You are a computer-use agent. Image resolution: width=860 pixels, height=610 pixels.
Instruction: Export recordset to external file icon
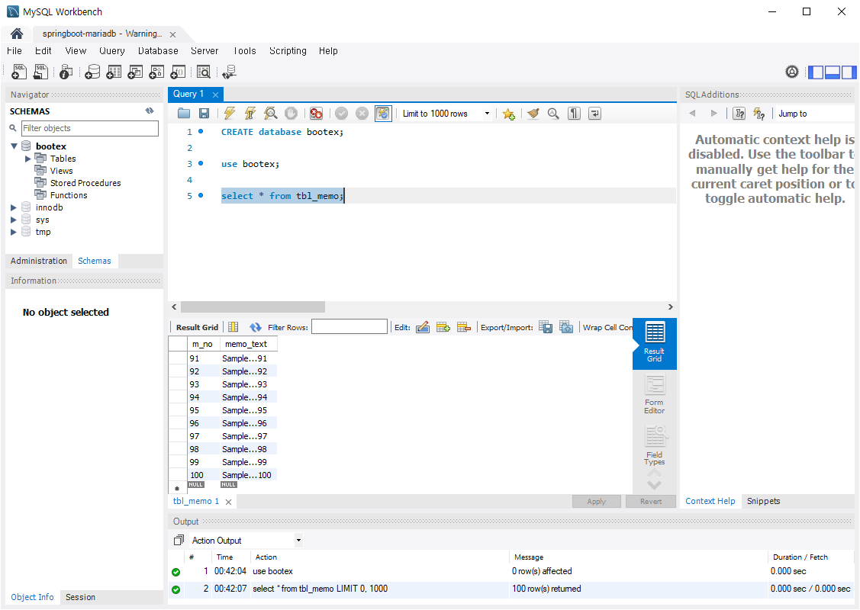pos(546,327)
